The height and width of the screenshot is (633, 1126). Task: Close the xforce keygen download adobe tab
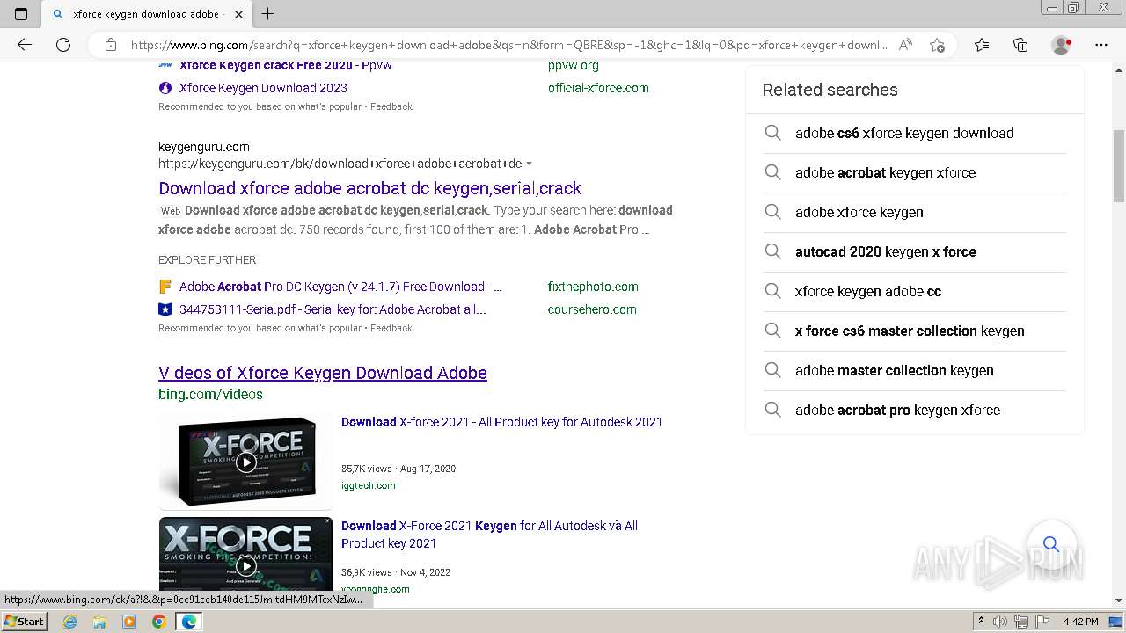238,14
